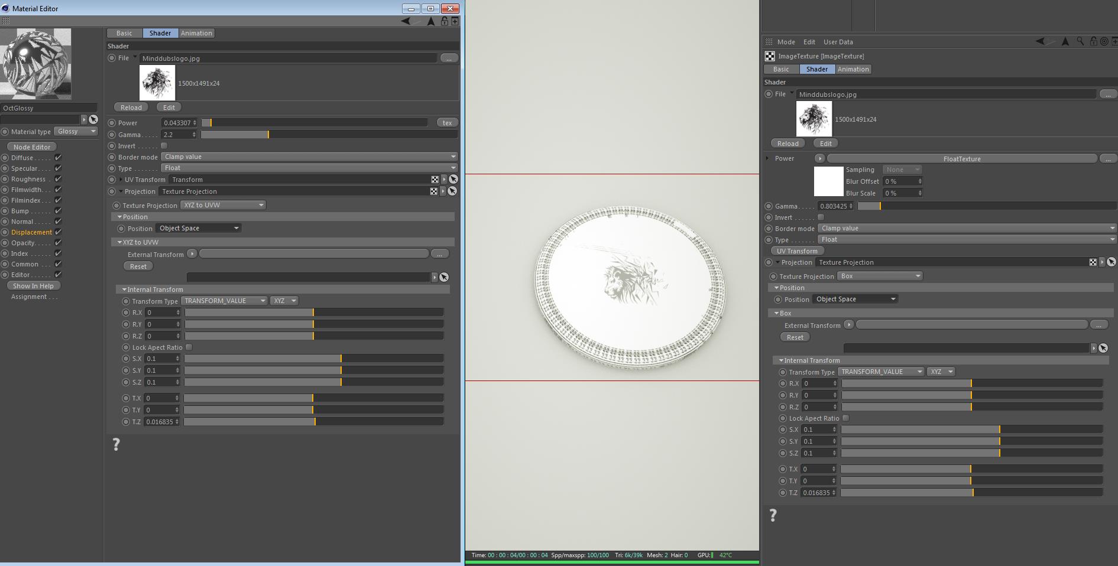Switch to the Basic tab in Attribute Manager

[781, 69]
